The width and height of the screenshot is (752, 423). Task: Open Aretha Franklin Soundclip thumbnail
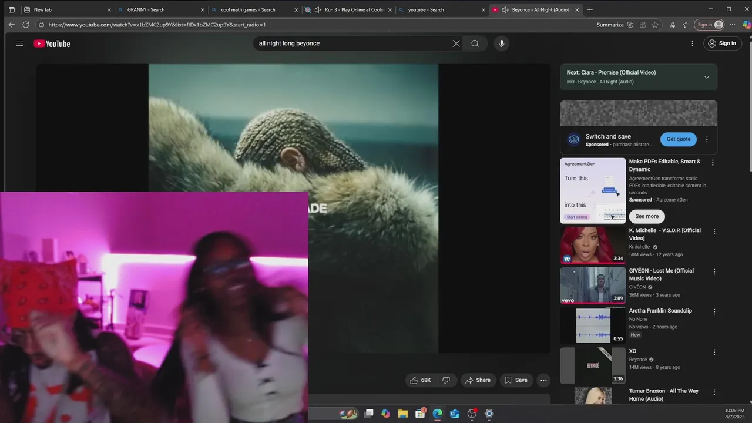pos(593,325)
